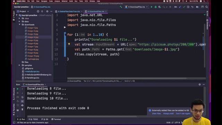Open the Terminal tool window
This screenshot has width=222, height=125.
tap(56, 119)
